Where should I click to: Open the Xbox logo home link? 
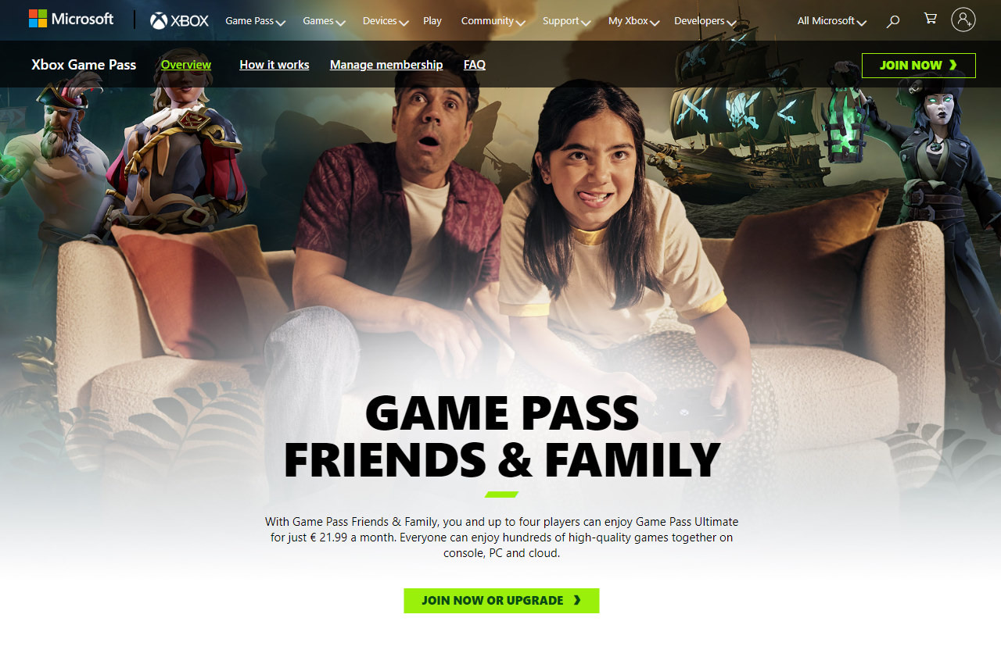(x=180, y=20)
